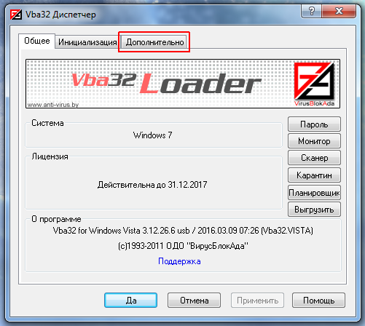
Task: Follow the Поддержка support link
Action: coord(179,261)
